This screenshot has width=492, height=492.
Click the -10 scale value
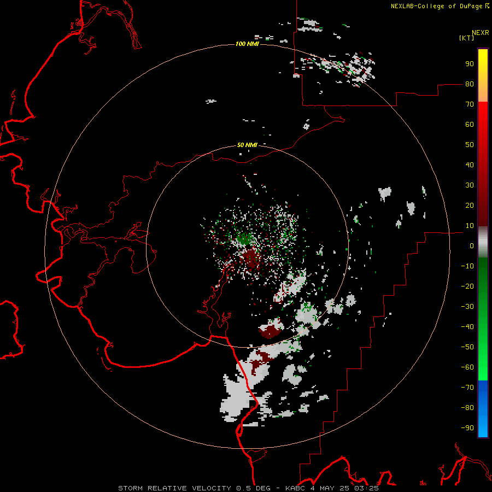(x=467, y=266)
